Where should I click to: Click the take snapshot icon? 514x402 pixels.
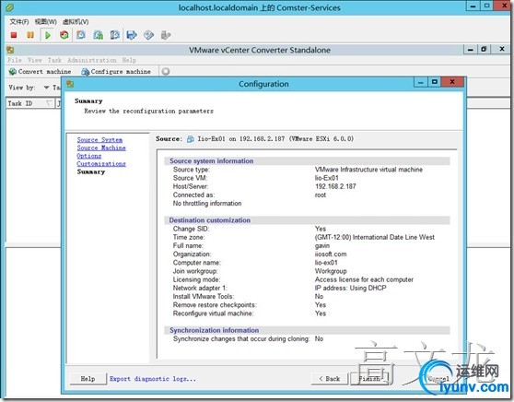(x=81, y=35)
